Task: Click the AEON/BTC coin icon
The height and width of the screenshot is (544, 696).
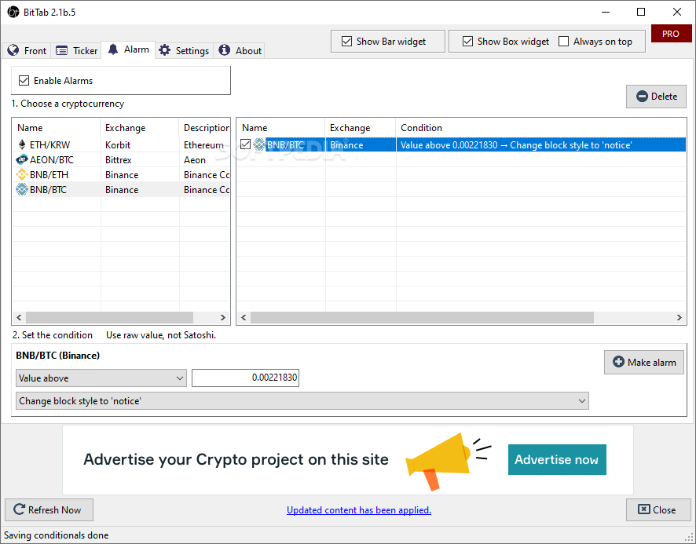Action: 22,159
